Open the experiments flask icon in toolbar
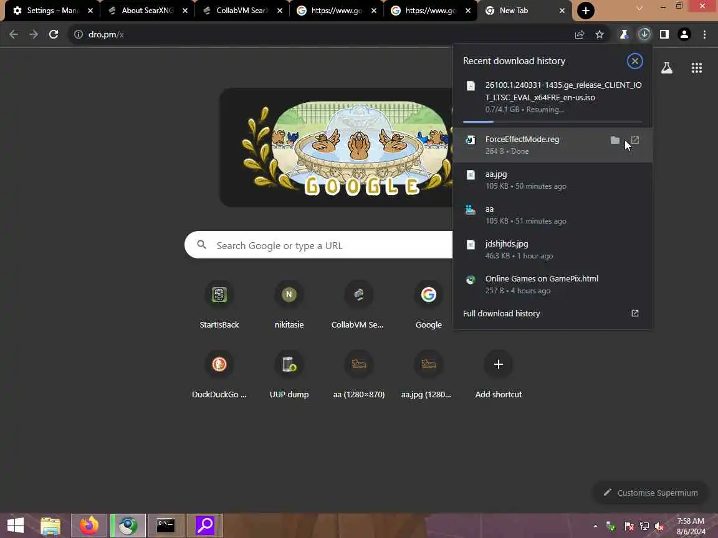718x538 pixels. 624,34
